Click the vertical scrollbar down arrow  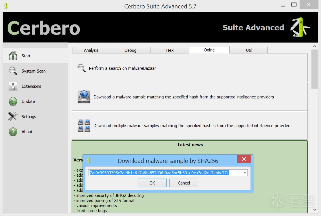tap(315, 210)
